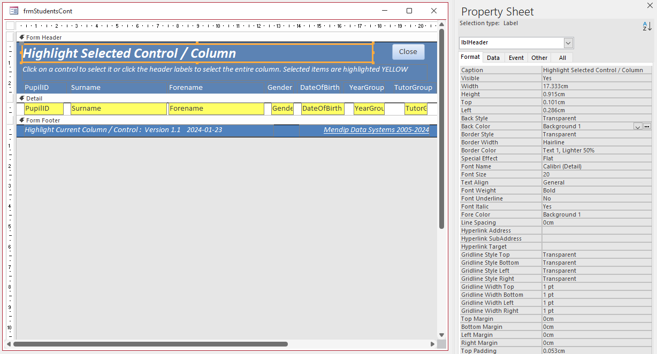
Task: Maximize the frmStudentsCont window
Action: [409, 11]
